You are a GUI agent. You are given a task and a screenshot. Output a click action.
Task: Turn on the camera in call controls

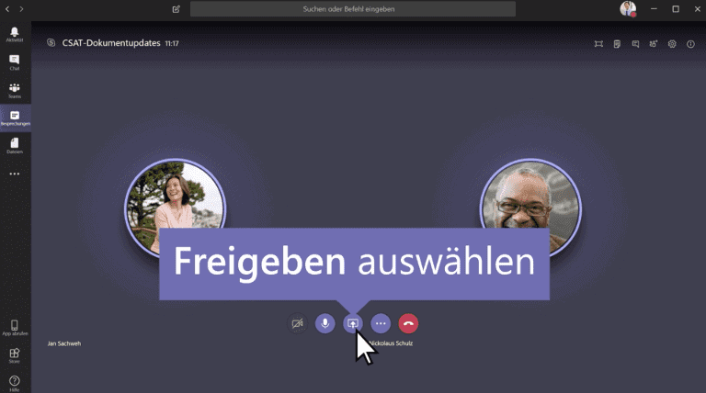coord(297,323)
